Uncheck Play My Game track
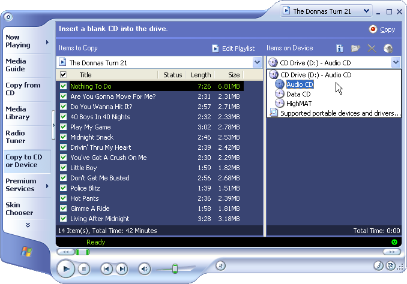The width and height of the screenshot is (407, 284). 64,126
